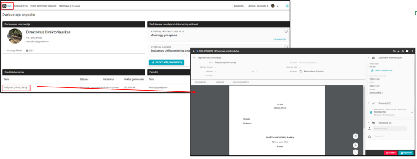This screenshot has width=417, height=159.
Task: Zoom in on the document preview
Action: click(x=356, y=145)
